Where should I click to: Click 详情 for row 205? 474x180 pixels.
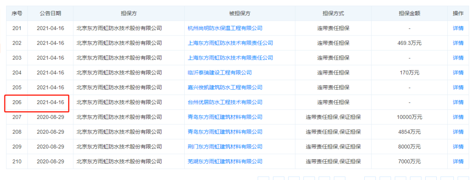458,87
